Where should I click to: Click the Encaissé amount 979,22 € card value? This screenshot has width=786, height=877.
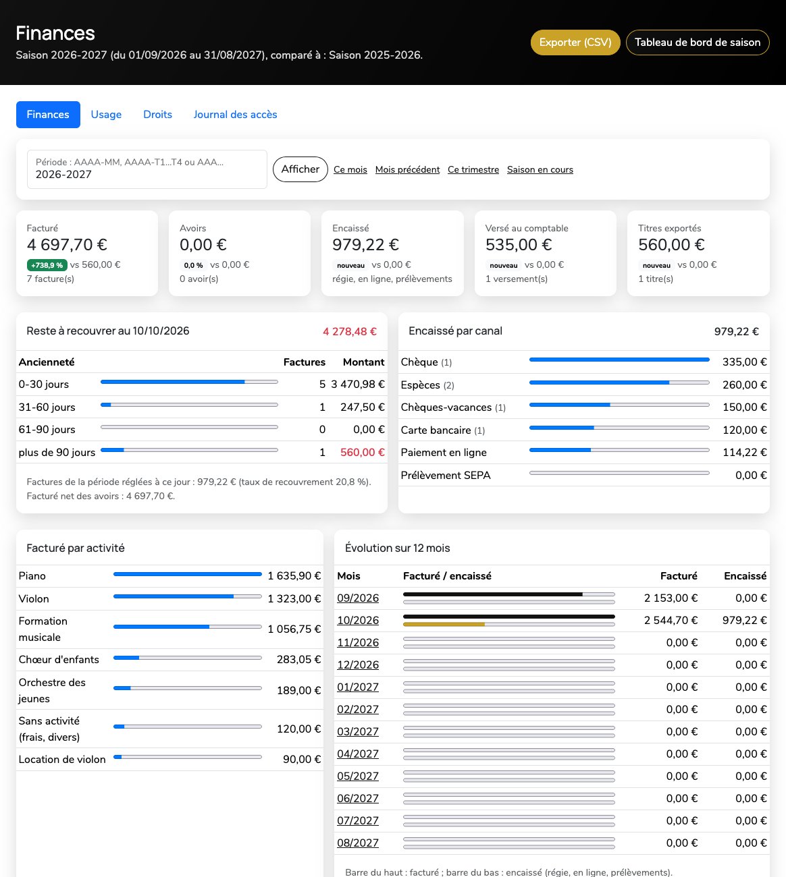365,245
